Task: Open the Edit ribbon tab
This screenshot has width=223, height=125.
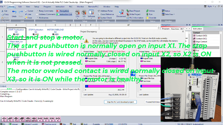Action: [20, 7]
